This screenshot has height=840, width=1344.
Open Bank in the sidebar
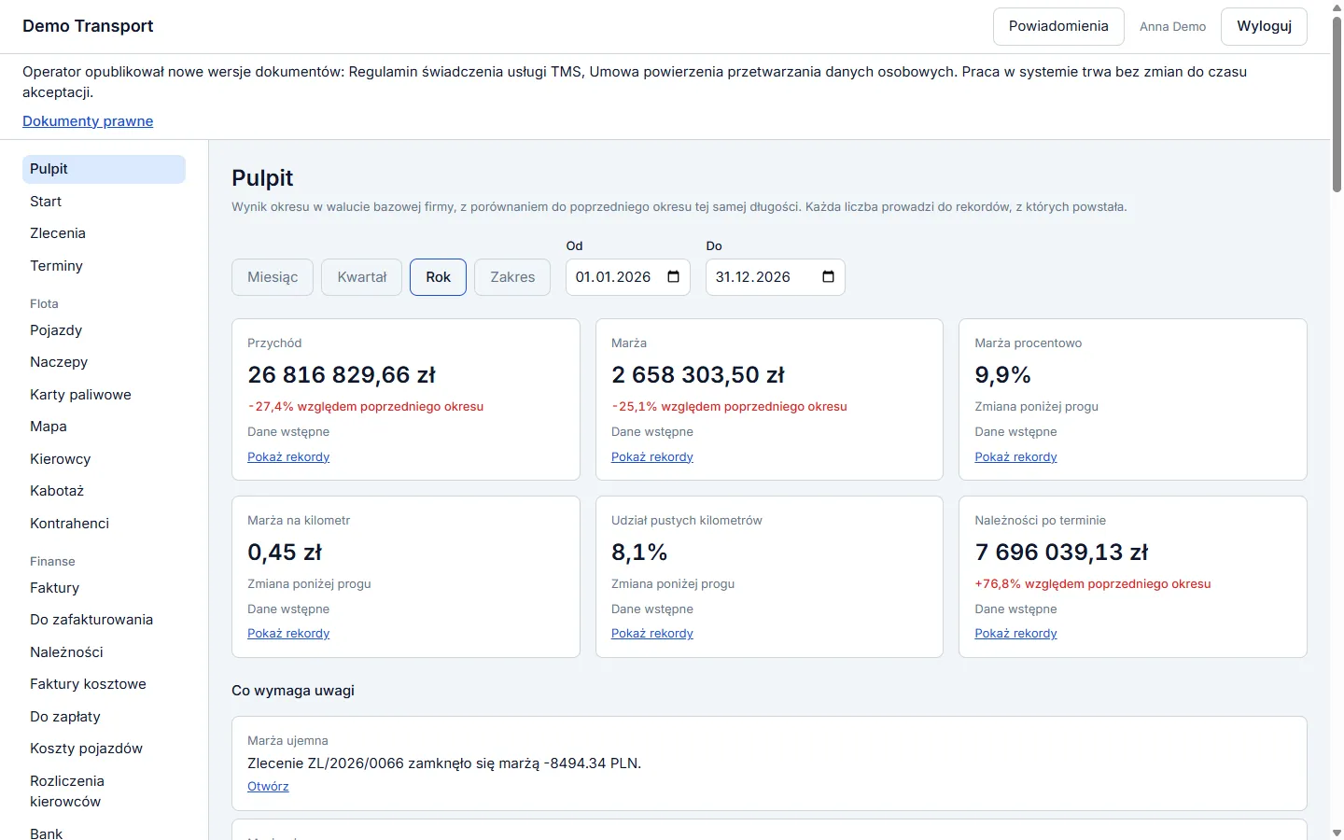click(x=104, y=833)
